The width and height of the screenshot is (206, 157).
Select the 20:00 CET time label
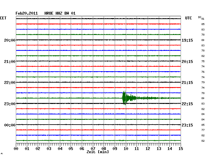tap(10, 40)
